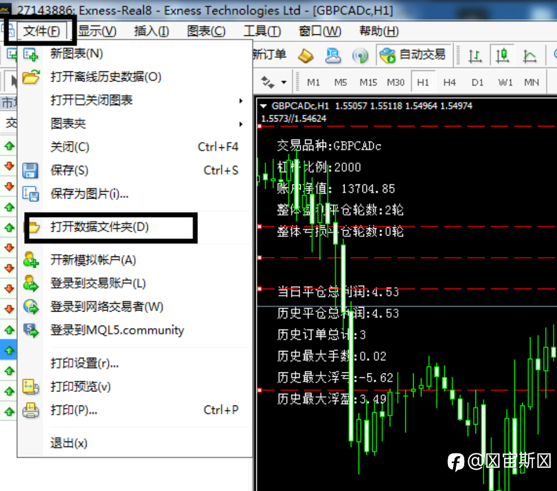Open the drawing objects dropdown arrow
Image resolution: width=557 pixels, height=491 pixels.
[283, 83]
